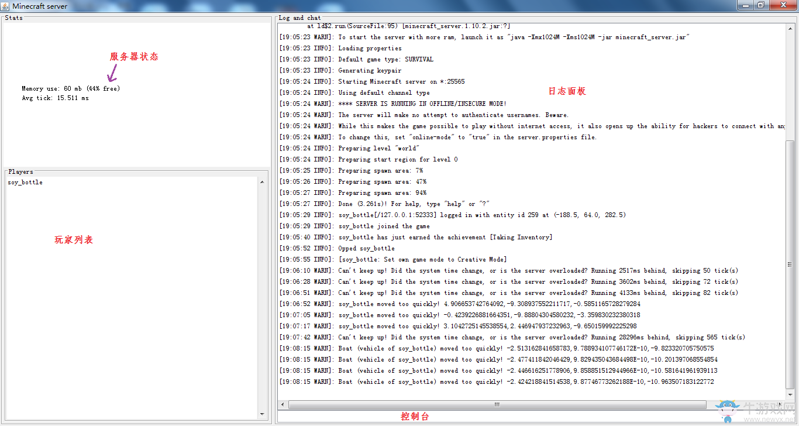The height and width of the screenshot is (426, 799).
Task: Click the 19:07:17 "moved too quickly" warning line
Action: (458, 327)
